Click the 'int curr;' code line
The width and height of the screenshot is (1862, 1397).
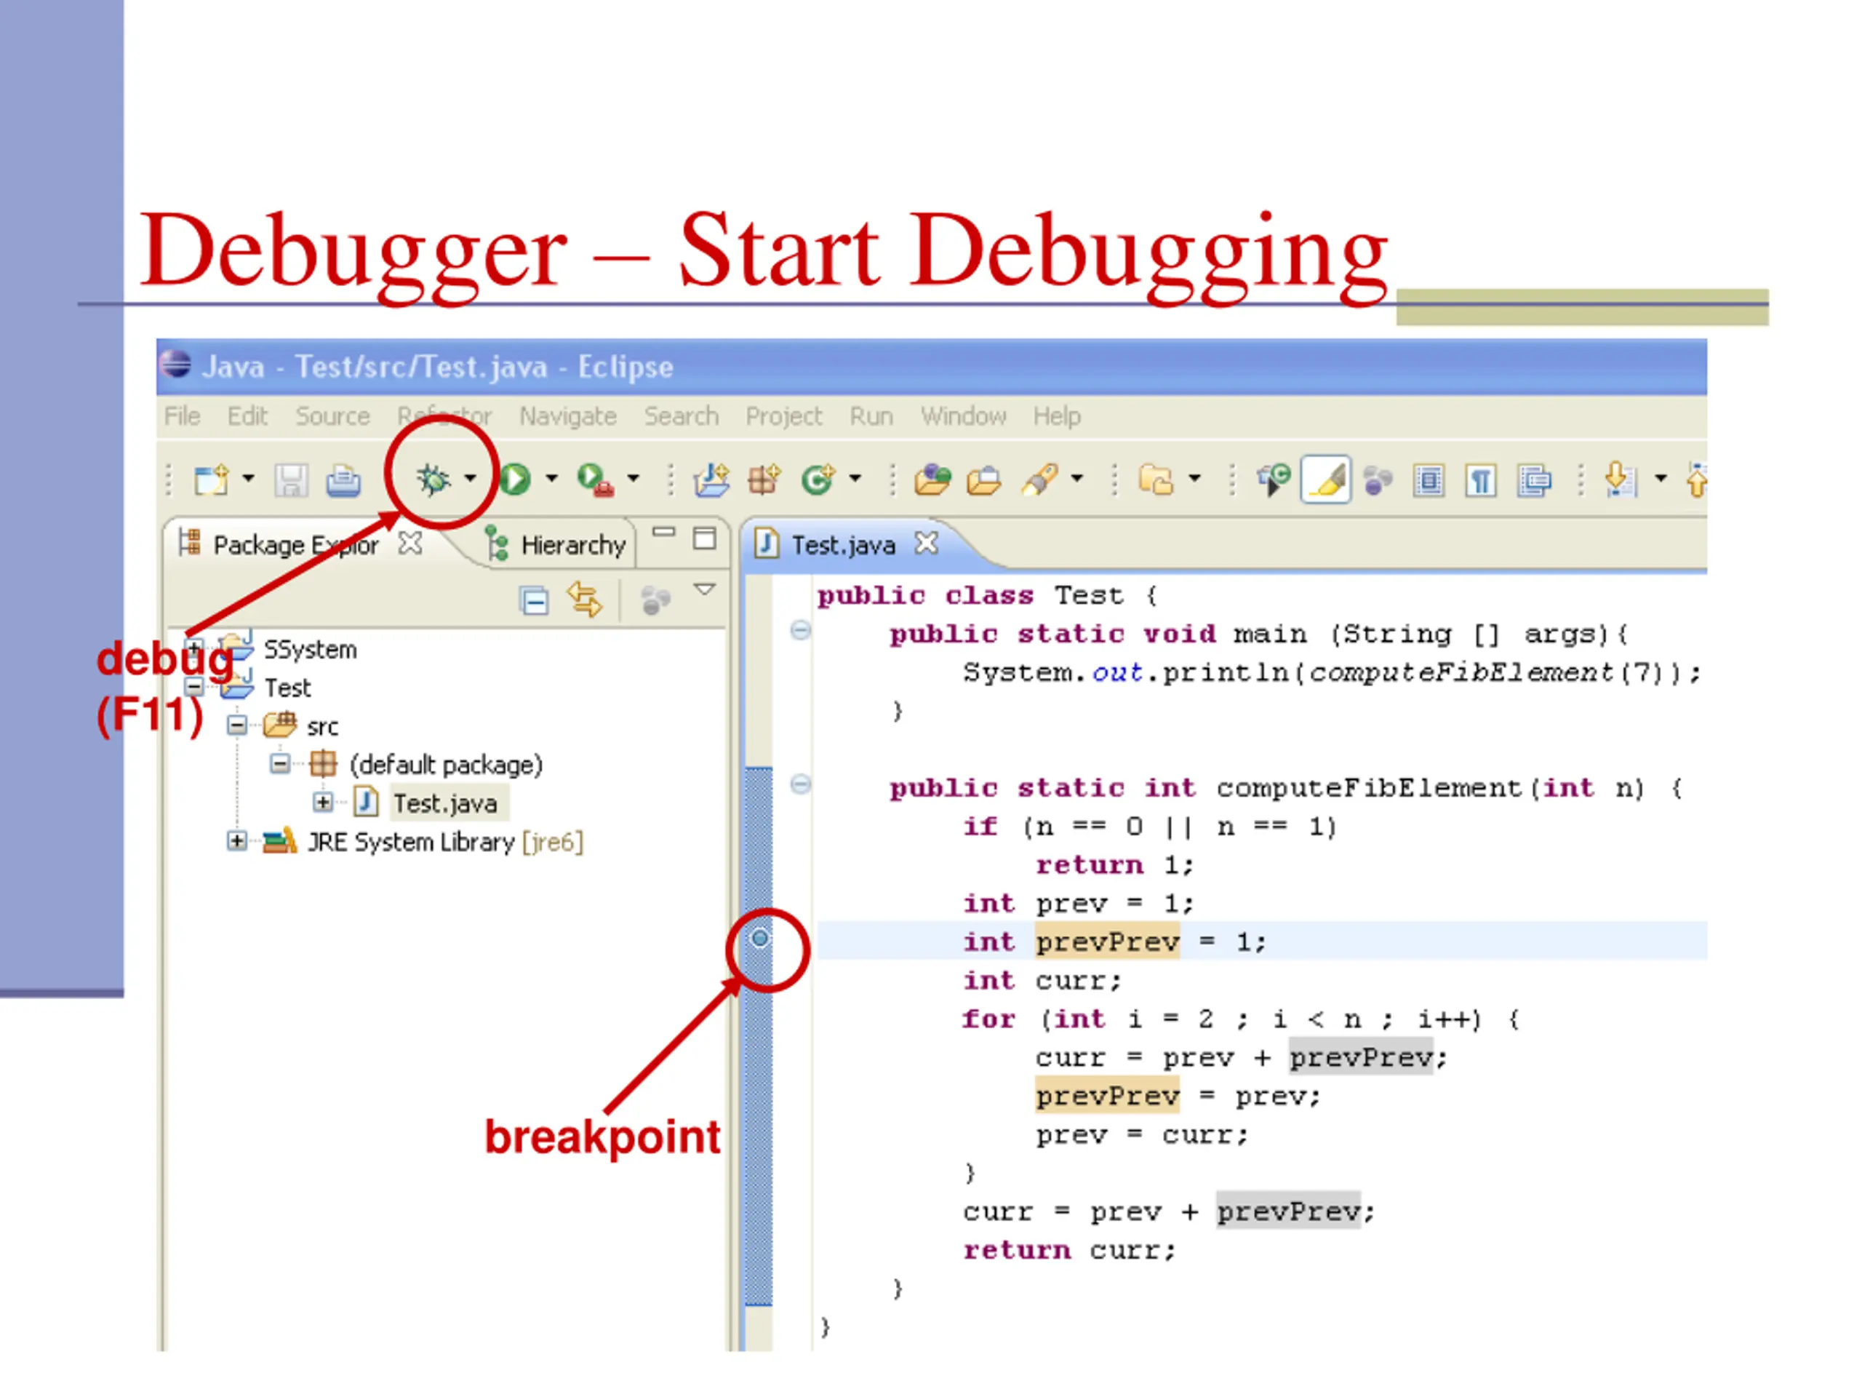pos(1042,981)
